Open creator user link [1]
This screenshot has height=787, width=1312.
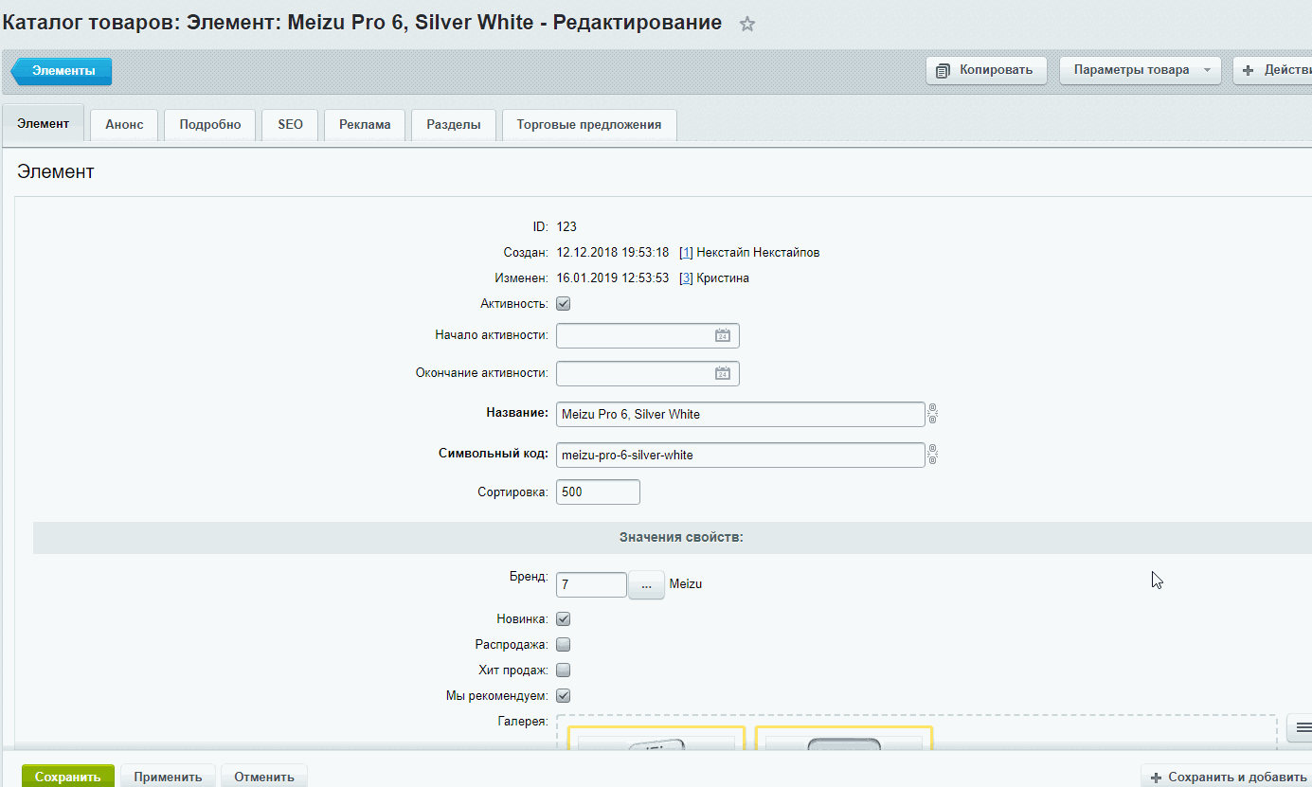(x=687, y=253)
